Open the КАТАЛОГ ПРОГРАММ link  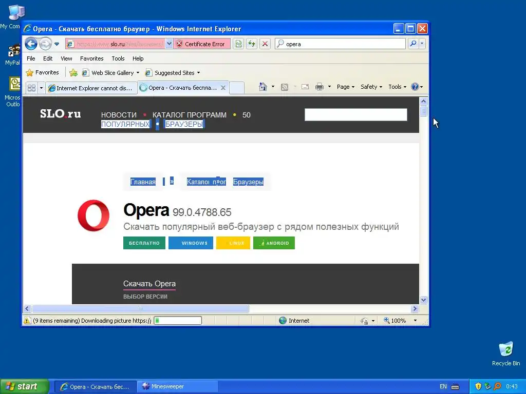click(x=189, y=115)
